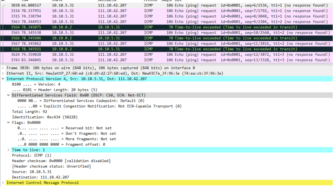The height and width of the screenshot is (187, 333).
Task: Collapse the Internet Protocol Version 4 section
Action: coord(3,79)
